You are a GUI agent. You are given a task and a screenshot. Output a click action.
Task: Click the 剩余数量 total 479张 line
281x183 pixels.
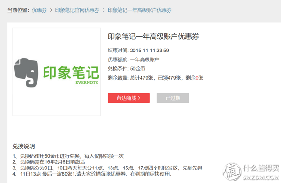tap(155, 78)
